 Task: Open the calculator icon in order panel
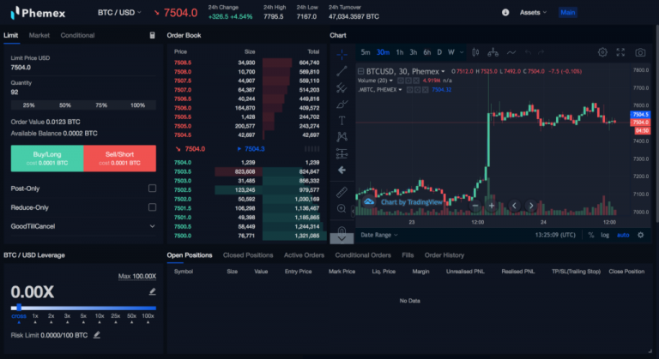(x=152, y=35)
